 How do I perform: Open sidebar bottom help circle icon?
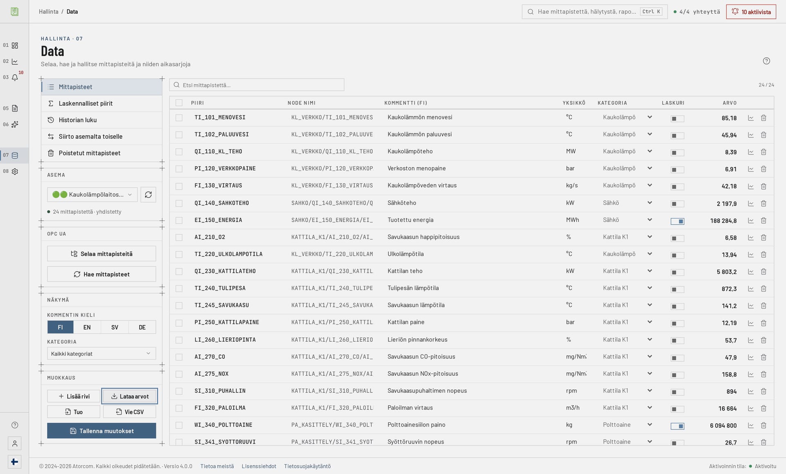coord(15,425)
